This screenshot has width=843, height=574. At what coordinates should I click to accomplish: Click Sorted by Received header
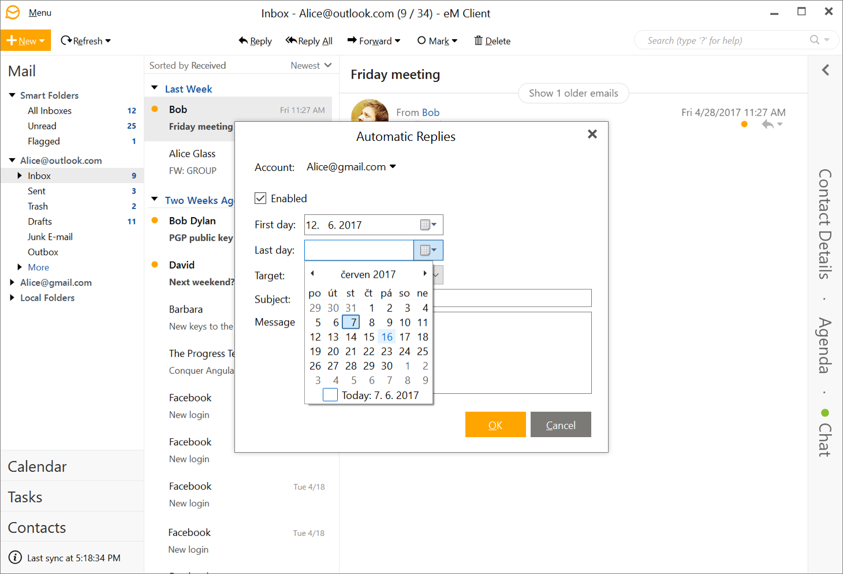[x=188, y=65]
